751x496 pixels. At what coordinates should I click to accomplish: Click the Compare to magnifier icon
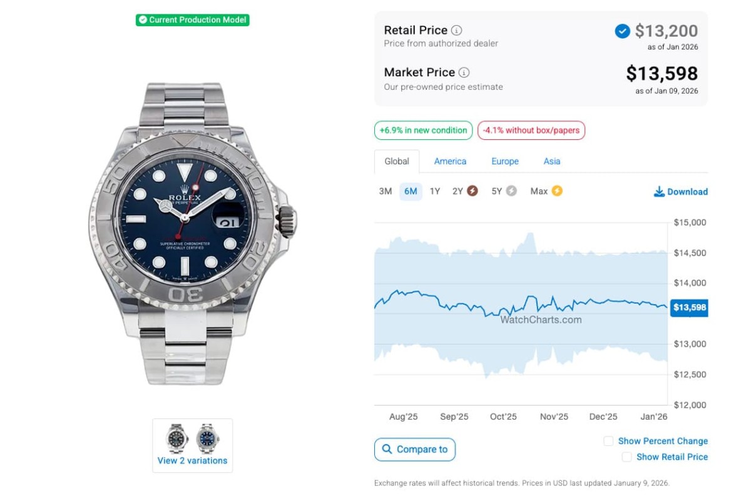click(x=387, y=449)
